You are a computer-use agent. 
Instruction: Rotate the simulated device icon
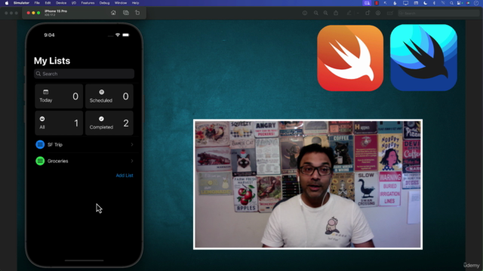(x=137, y=13)
